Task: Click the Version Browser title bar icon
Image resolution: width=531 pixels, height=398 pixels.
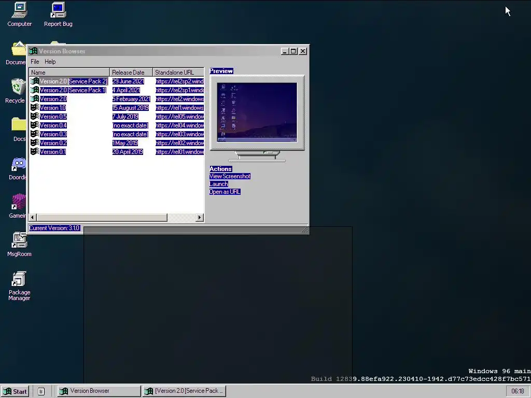Action: coord(33,51)
